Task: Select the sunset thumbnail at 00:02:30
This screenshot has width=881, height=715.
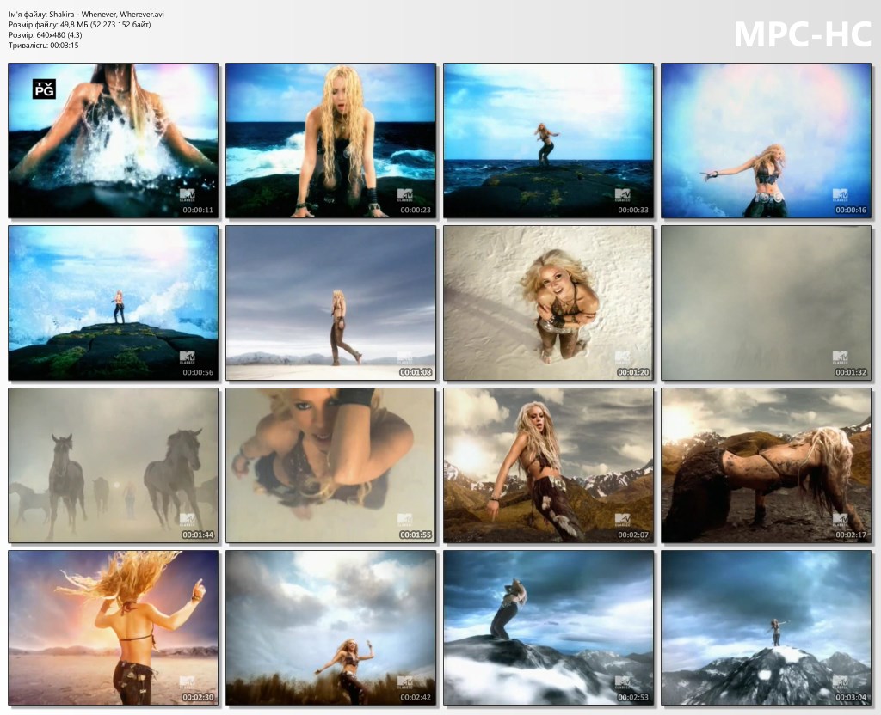Action: (x=113, y=627)
